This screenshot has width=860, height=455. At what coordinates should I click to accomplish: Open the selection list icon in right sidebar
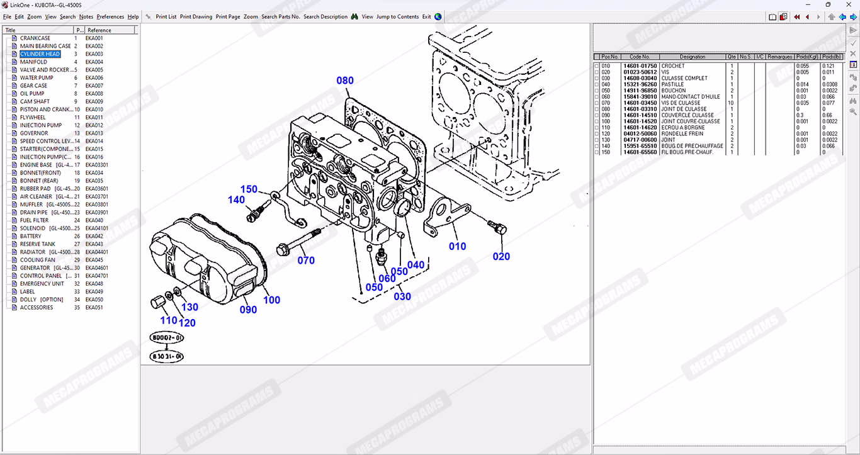click(853, 65)
